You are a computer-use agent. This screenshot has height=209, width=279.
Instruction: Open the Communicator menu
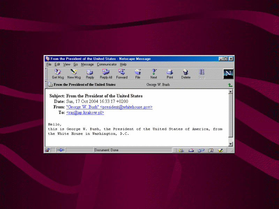(107, 64)
